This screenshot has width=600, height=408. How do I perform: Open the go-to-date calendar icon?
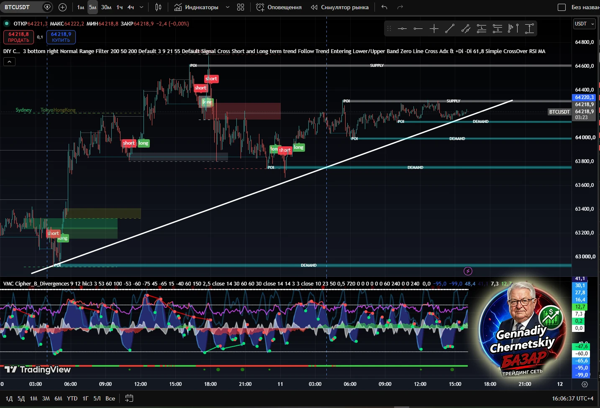click(x=129, y=398)
